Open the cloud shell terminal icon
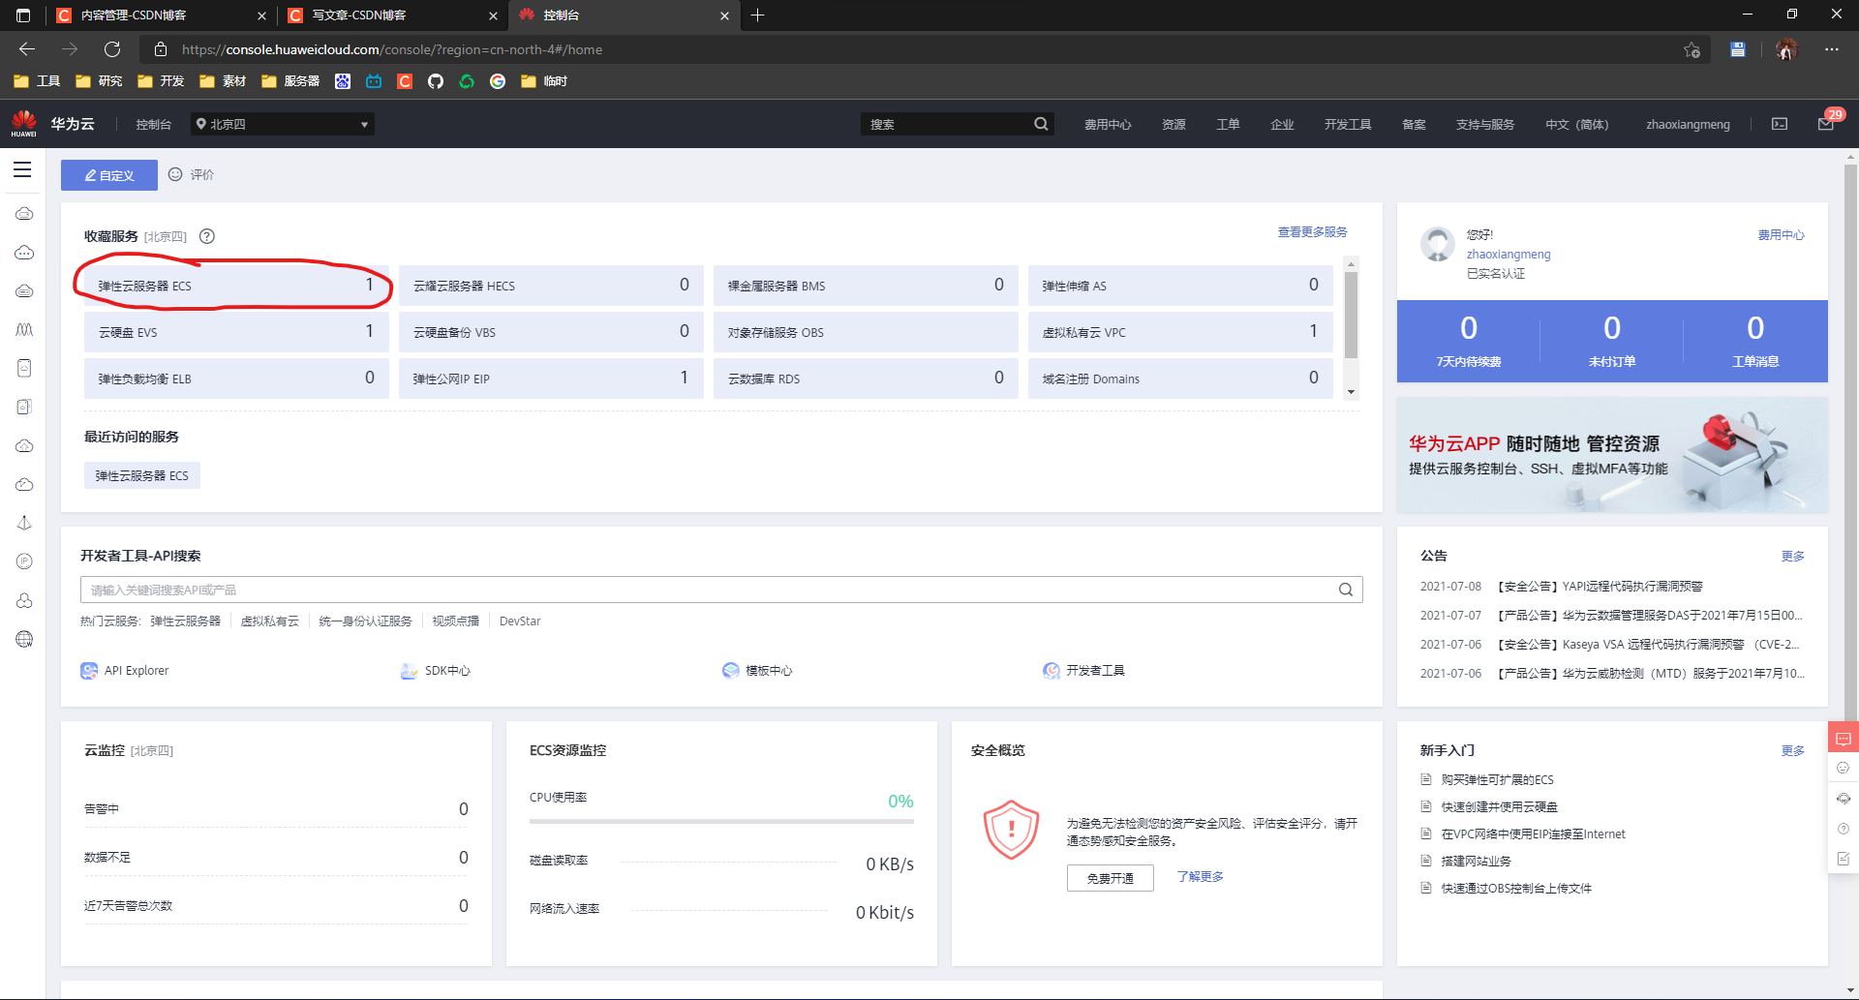1859x1000 pixels. pyautogui.click(x=1780, y=124)
